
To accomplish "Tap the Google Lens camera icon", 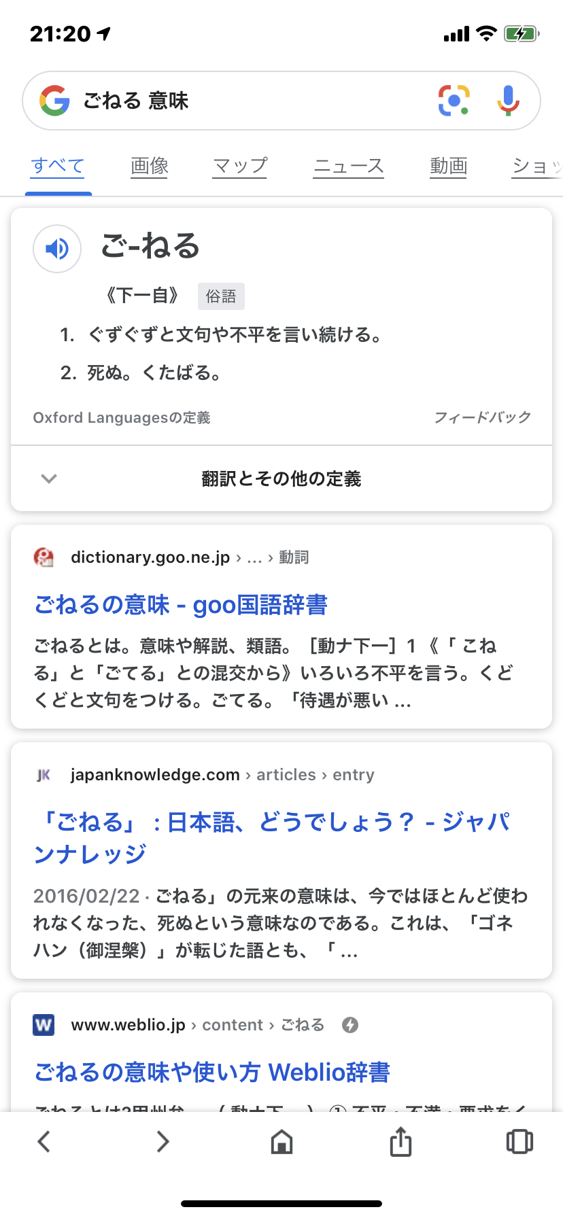I will click(454, 101).
